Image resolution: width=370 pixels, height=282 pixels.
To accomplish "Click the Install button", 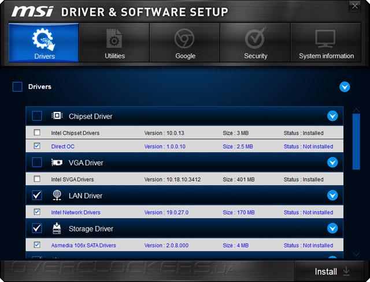I will [330, 271].
